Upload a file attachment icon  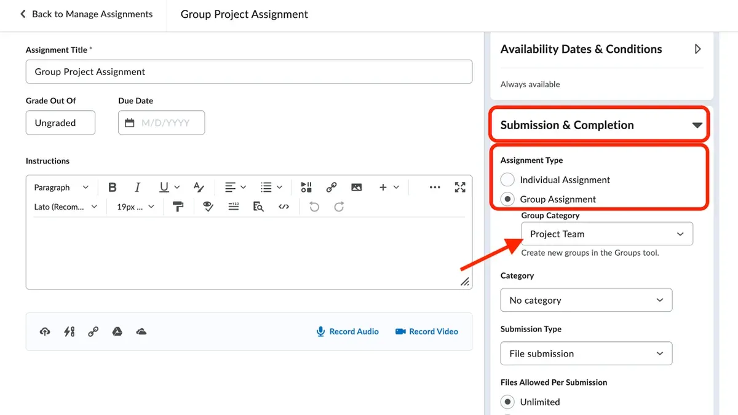pyautogui.click(x=45, y=332)
